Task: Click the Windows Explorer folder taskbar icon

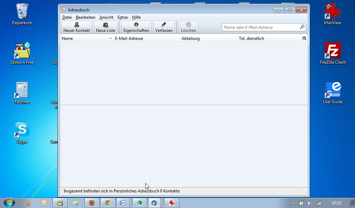Action: click(76, 203)
